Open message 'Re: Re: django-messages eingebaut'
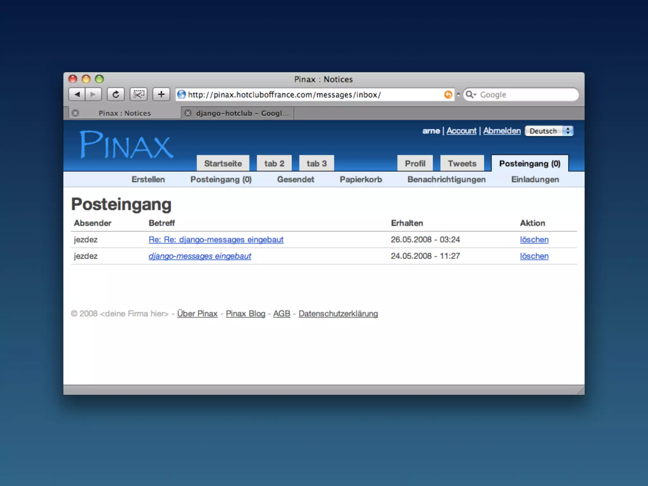This screenshot has width=648, height=486. tap(216, 240)
